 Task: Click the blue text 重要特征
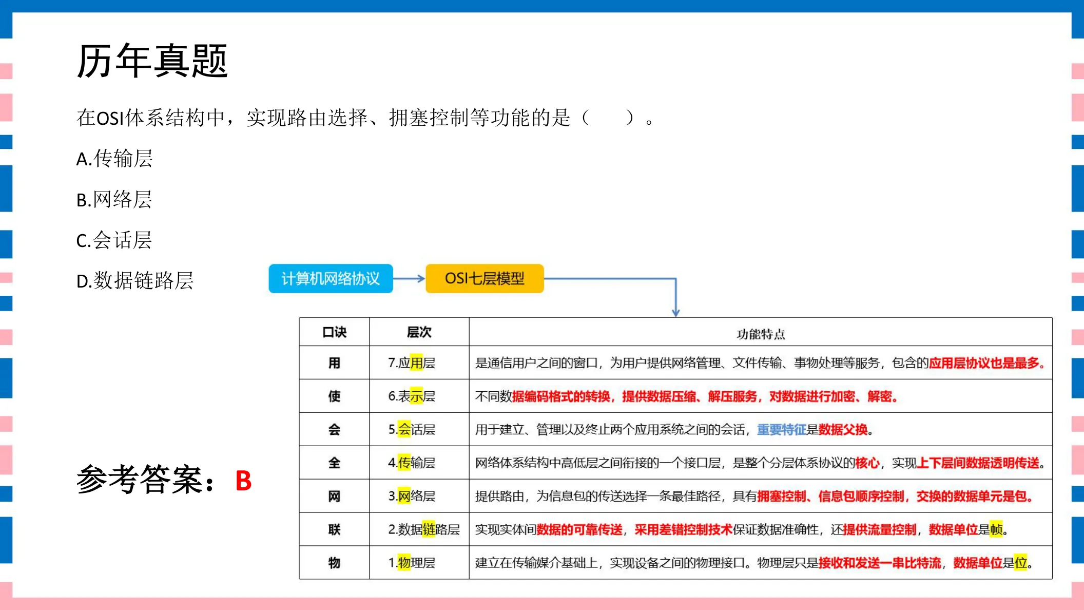tap(781, 429)
